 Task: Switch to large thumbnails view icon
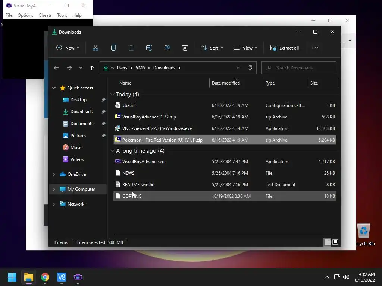[x=335, y=242]
